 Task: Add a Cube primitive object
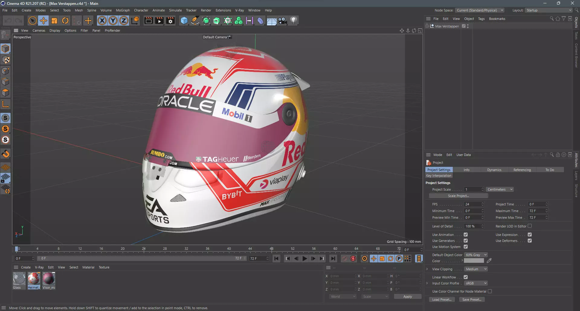tap(184, 21)
